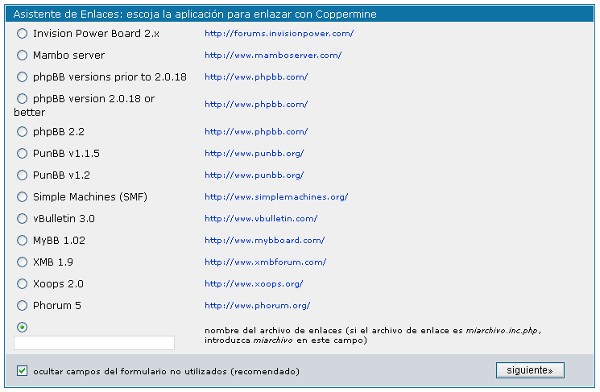
Task: Select Invision Power Board 2.x radio button
Action: (23, 34)
